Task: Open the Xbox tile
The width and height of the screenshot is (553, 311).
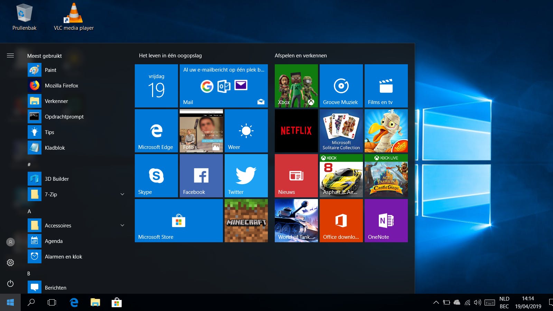Action: pos(296,86)
